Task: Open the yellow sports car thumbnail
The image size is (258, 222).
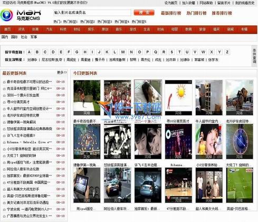Action: coord(117,185)
